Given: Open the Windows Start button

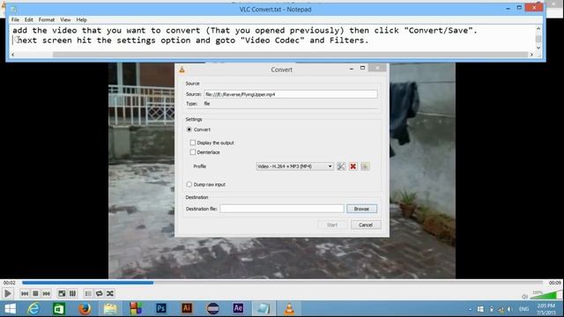Looking at the screenshot, I should pyautogui.click(x=10, y=309).
